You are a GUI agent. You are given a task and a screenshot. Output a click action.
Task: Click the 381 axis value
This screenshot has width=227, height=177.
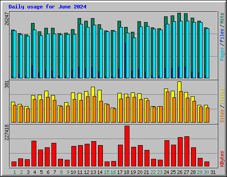(7, 85)
